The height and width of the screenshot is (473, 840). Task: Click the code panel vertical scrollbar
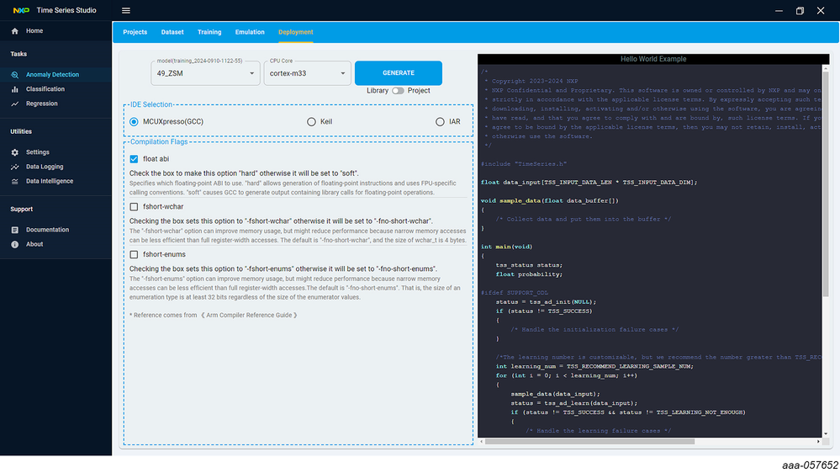tap(826, 183)
